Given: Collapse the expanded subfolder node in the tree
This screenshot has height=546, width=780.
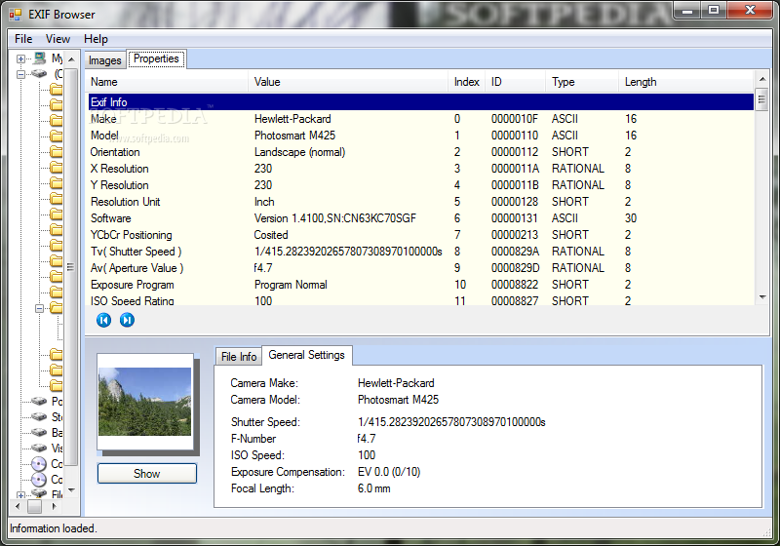Looking at the screenshot, I should pyautogui.click(x=39, y=308).
